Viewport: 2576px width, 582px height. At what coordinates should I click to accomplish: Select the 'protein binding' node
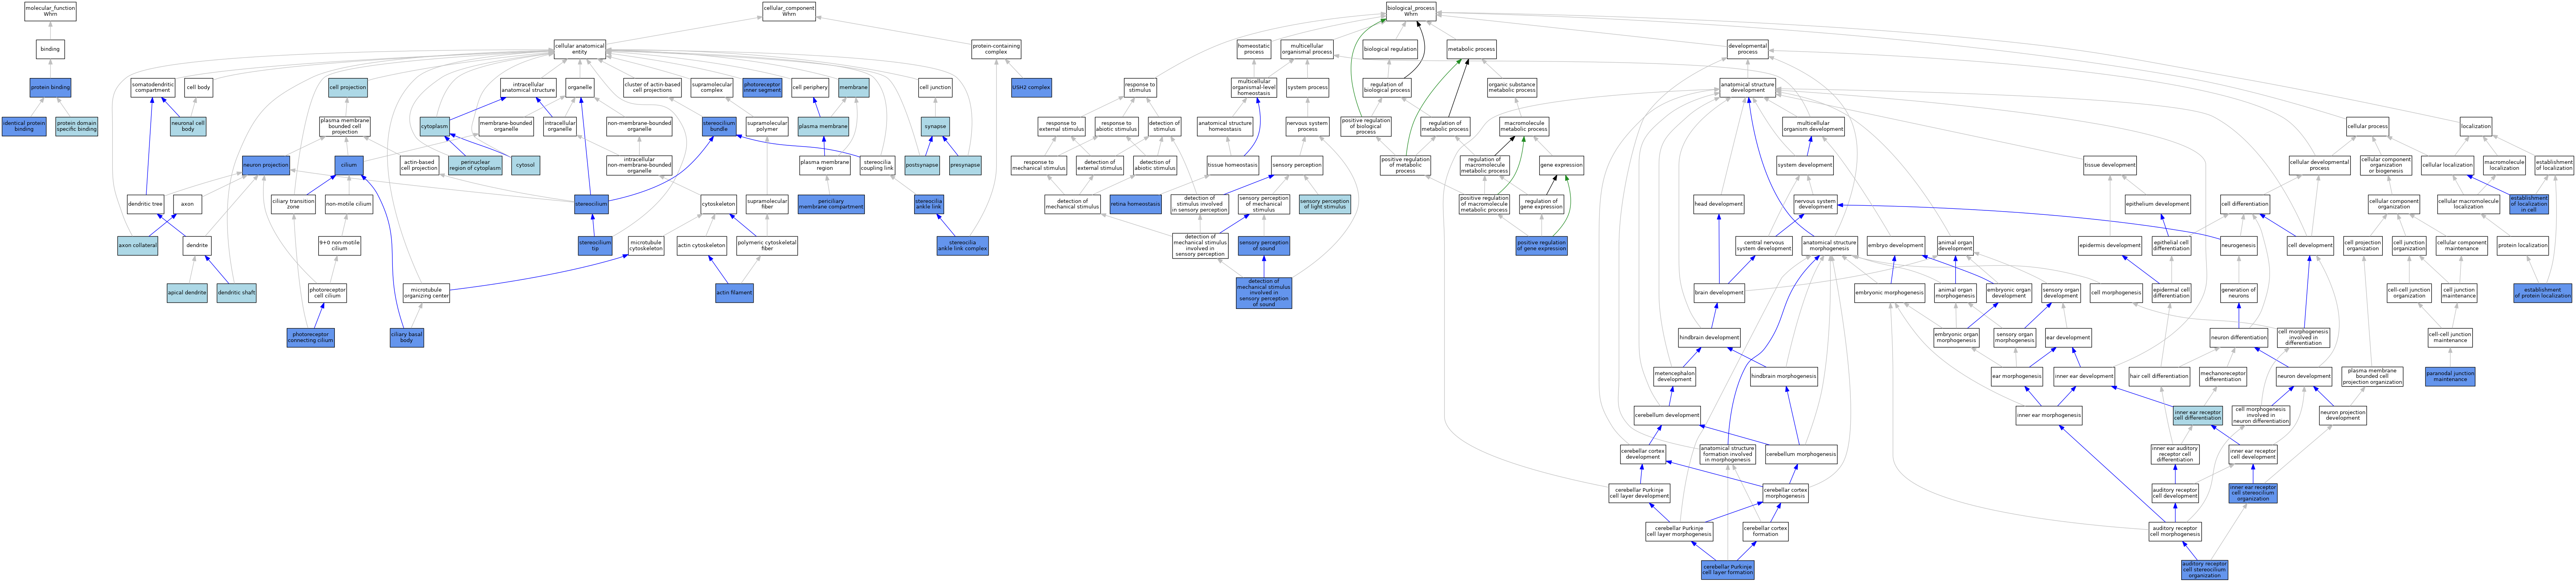pyautogui.click(x=50, y=87)
